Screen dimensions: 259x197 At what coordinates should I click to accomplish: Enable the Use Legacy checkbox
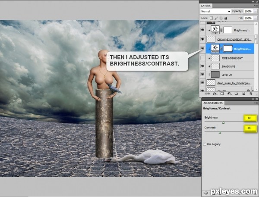[205, 144]
